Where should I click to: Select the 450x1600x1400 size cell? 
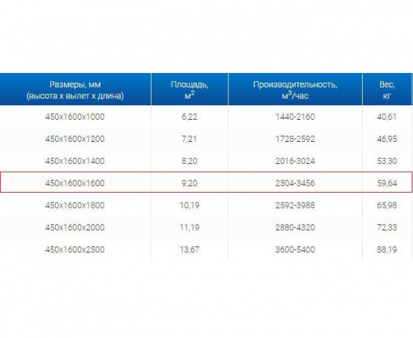coord(75,161)
